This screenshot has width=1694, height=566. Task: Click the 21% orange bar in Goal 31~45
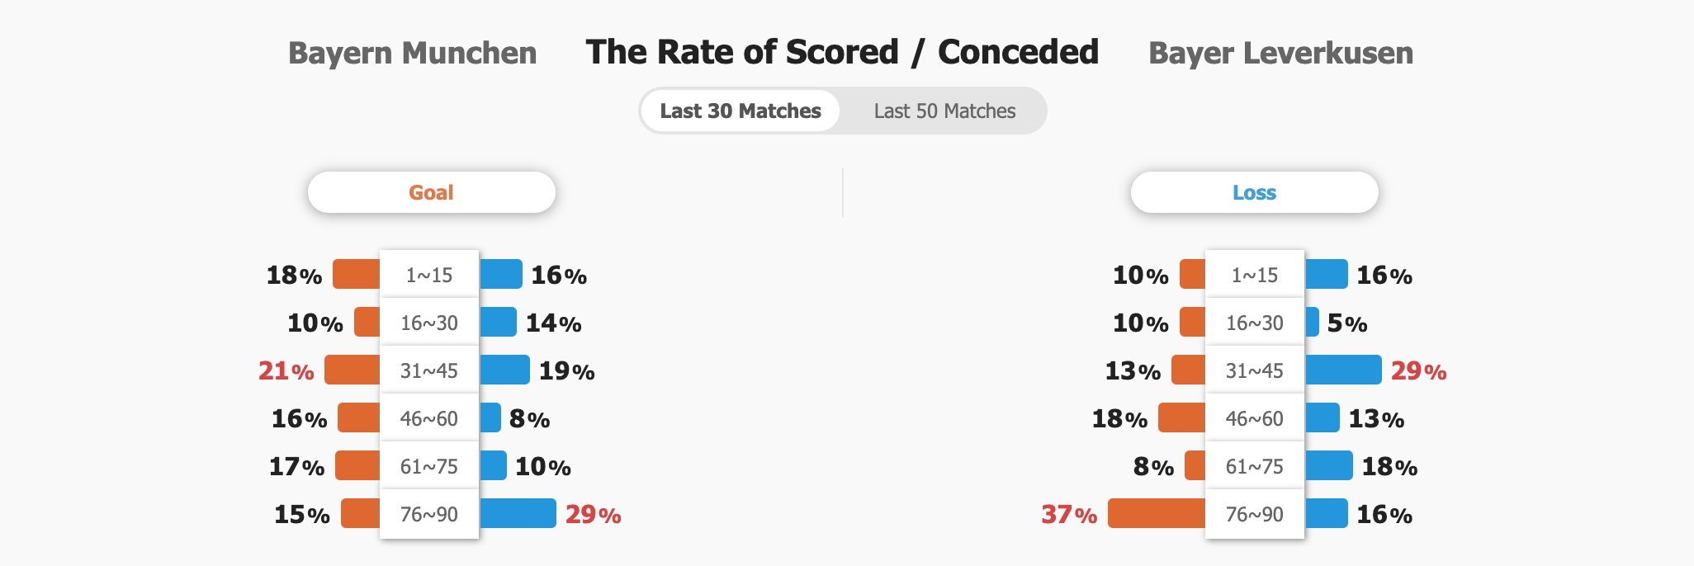pyautogui.click(x=353, y=370)
